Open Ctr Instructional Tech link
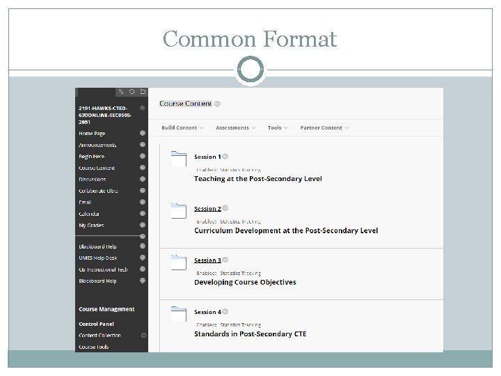The height and width of the screenshot is (376, 501). pyautogui.click(x=103, y=269)
